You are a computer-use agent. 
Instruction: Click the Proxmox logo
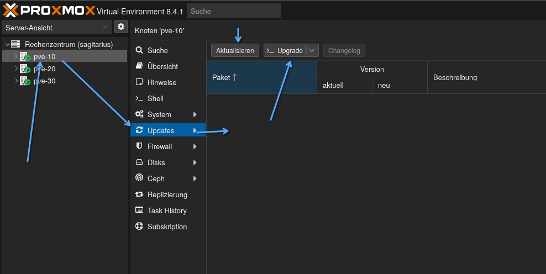click(49, 10)
